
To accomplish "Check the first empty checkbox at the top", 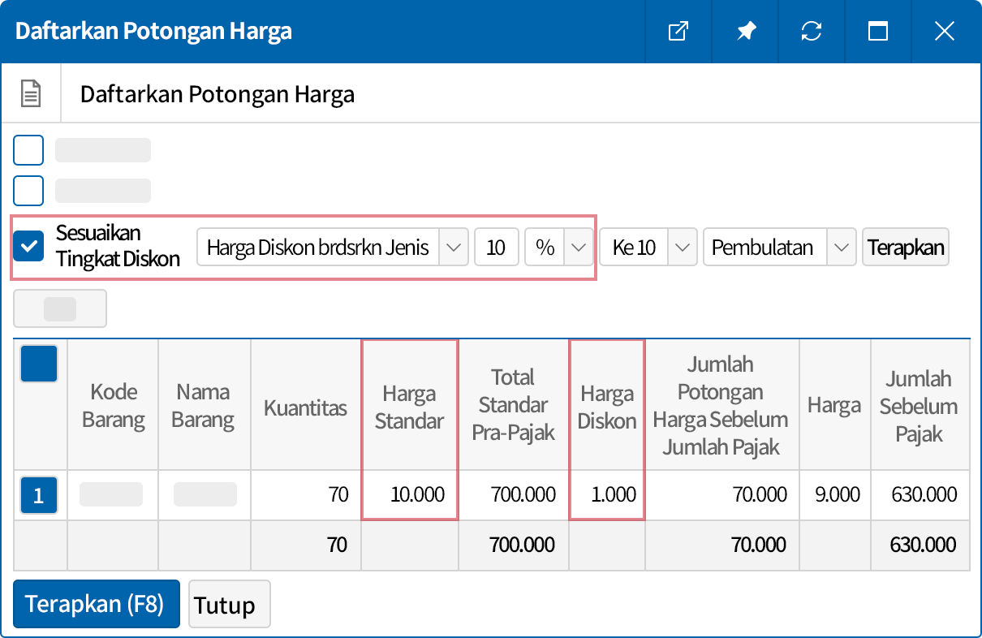I will [x=28, y=149].
